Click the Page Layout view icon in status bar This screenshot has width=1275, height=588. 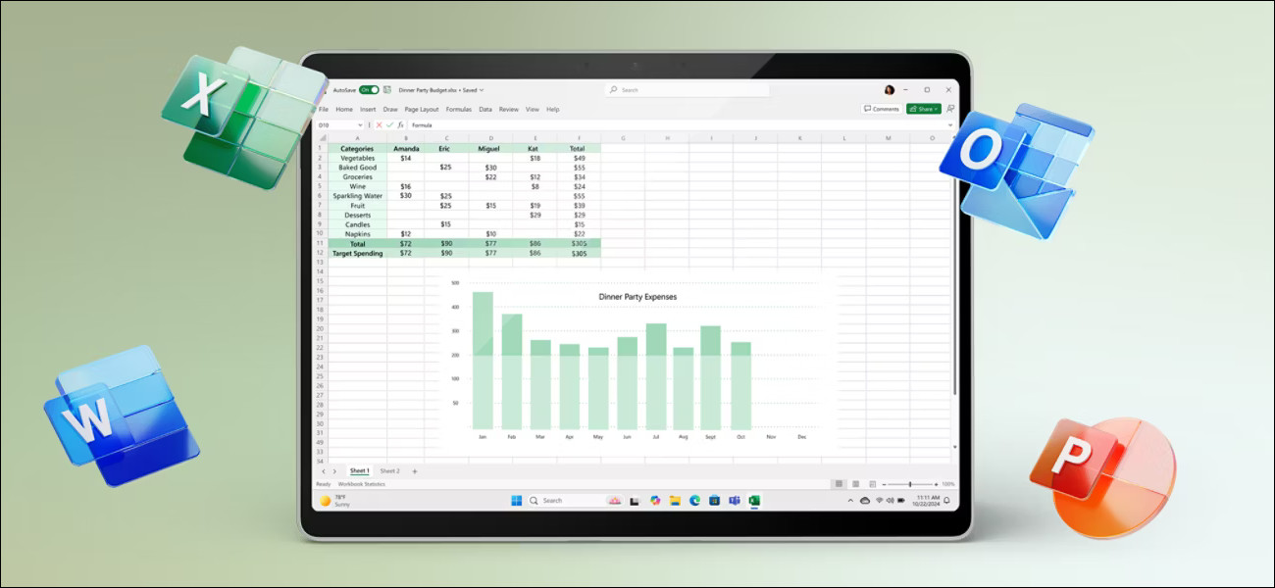pyautogui.click(x=855, y=482)
